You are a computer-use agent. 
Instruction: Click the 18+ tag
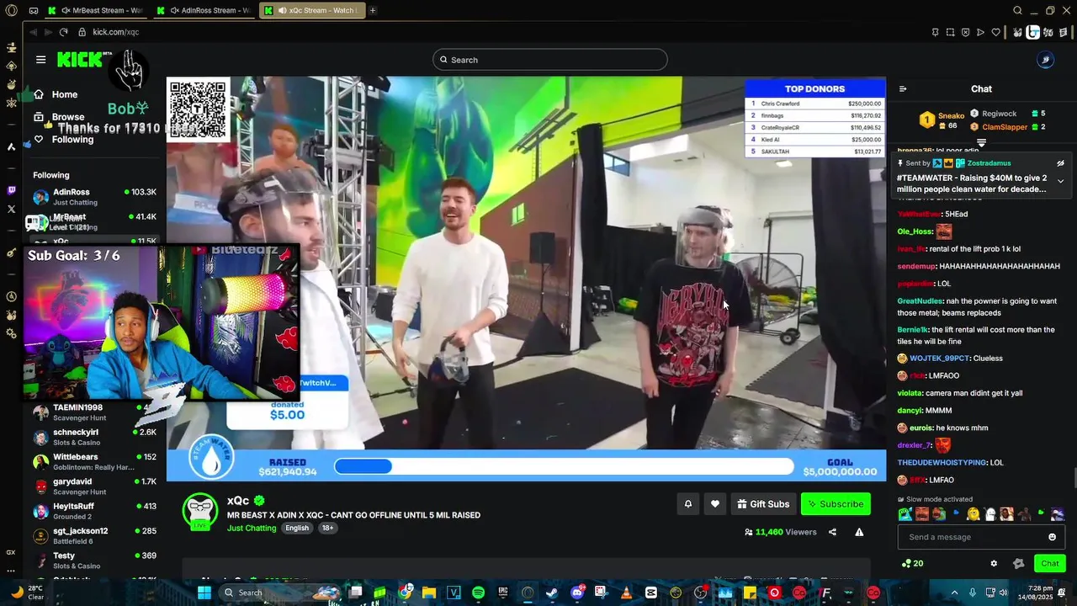(x=327, y=528)
